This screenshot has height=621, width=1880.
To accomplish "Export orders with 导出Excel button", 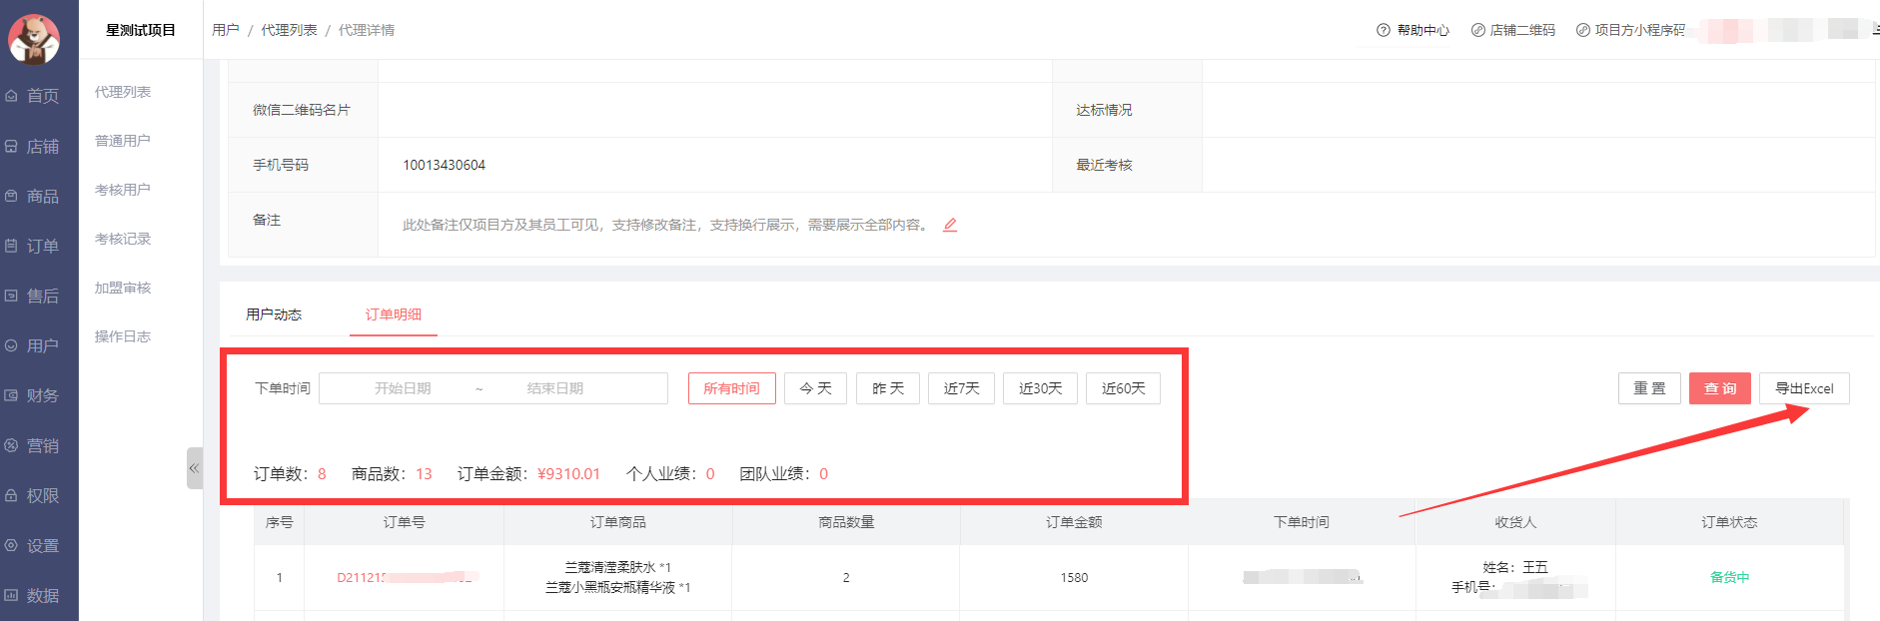I will tap(1804, 388).
